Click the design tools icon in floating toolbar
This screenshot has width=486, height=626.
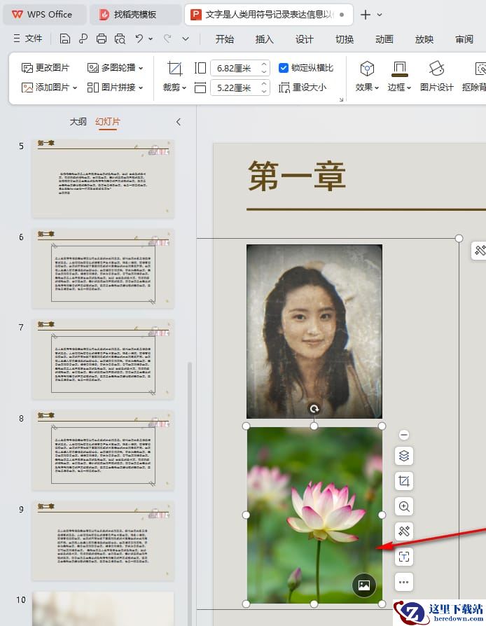point(404,531)
